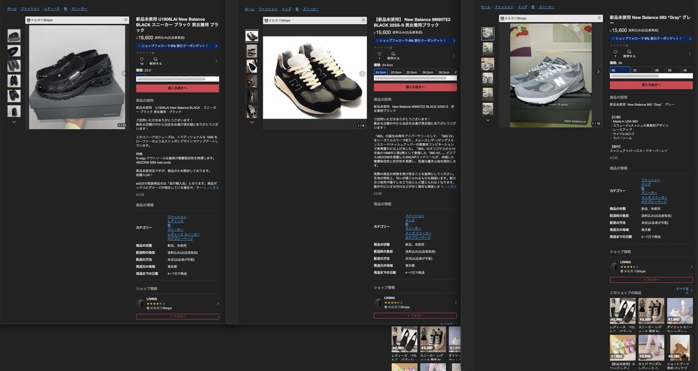Viewport: 698px width, 371px height.
Task: Follow the LIVING shop on the M990TE2 page
Action: pyautogui.click(x=415, y=315)
